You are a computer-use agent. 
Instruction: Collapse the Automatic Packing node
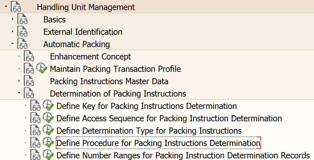pos(13,44)
